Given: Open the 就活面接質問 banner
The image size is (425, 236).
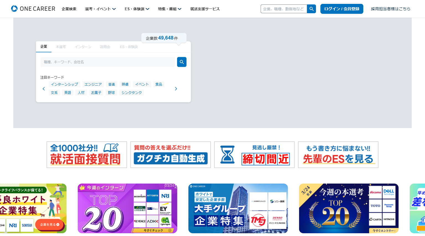Looking at the screenshot, I should (x=87, y=155).
